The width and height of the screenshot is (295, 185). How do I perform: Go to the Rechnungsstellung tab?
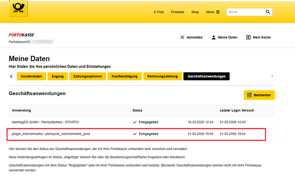(162, 76)
